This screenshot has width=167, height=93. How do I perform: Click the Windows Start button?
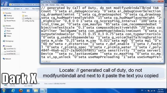[x=3, y=91]
